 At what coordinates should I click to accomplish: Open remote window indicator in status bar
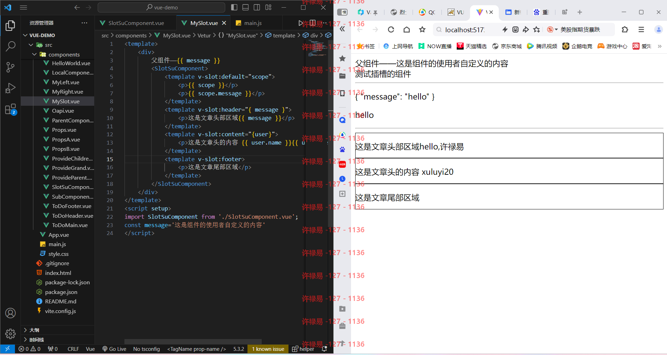coord(7,349)
